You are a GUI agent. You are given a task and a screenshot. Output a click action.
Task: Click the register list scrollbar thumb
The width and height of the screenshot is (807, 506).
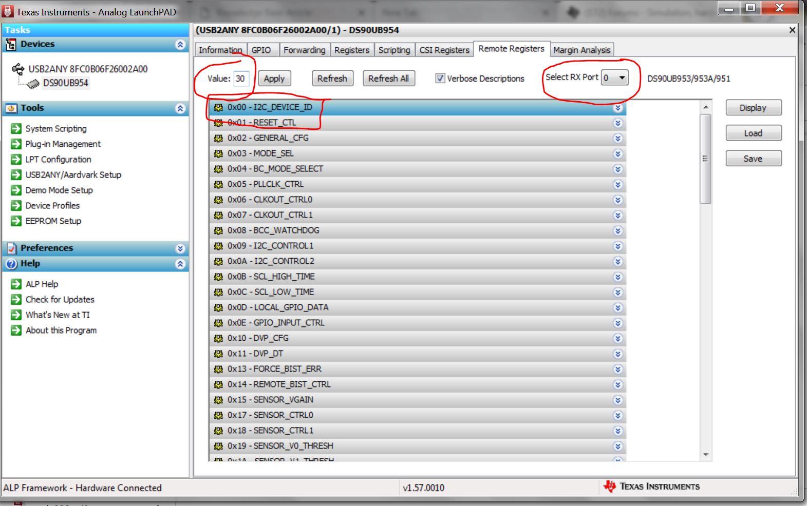(x=706, y=159)
